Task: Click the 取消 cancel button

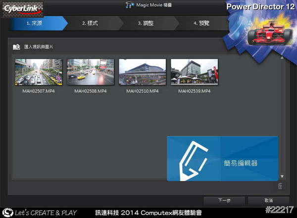Action: point(269,200)
